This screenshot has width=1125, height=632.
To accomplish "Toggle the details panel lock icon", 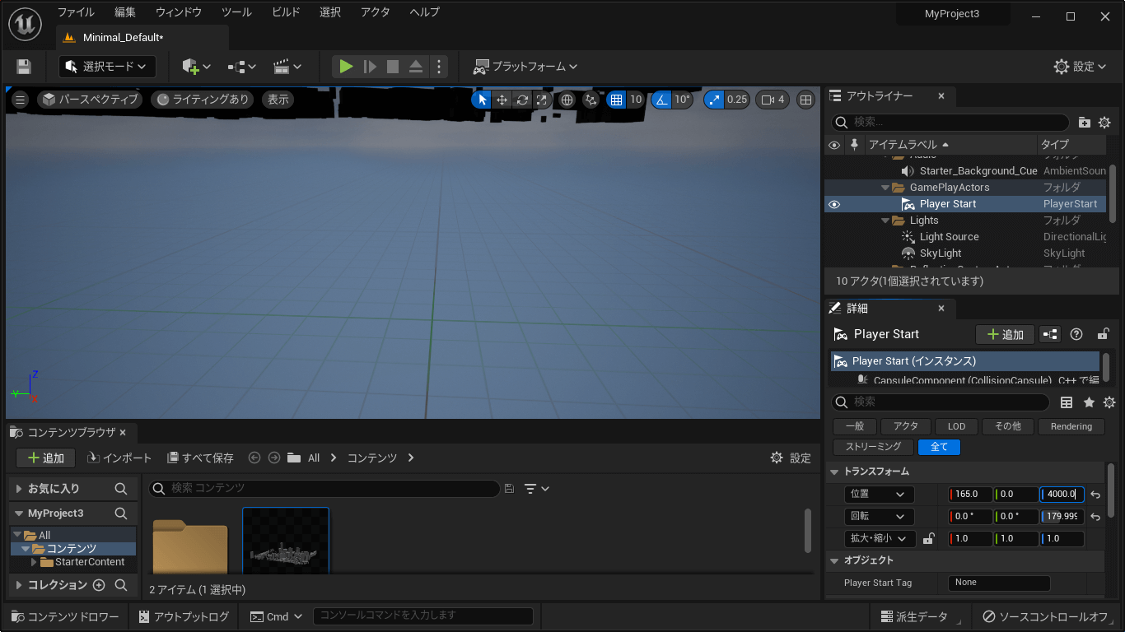I will (x=1103, y=334).
